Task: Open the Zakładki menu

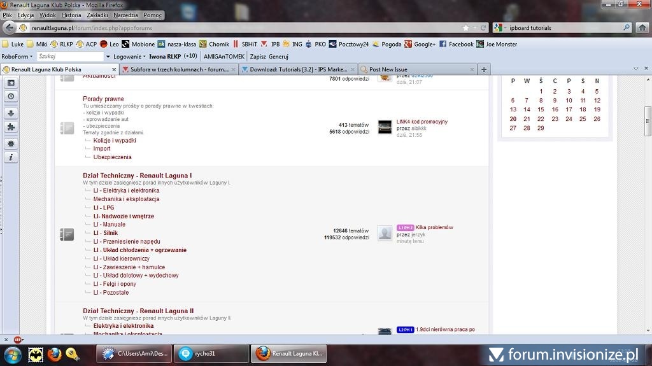Action: tap(97, 15)
